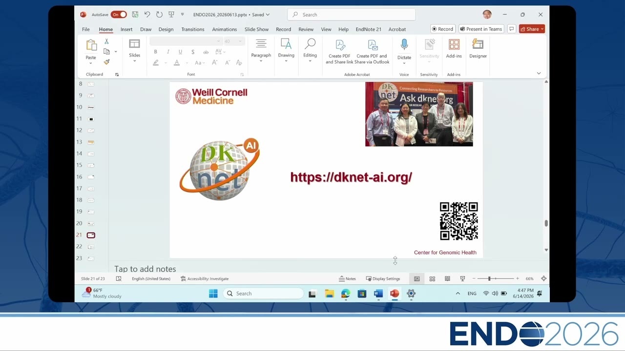Decrease the font size

point(227,63)
